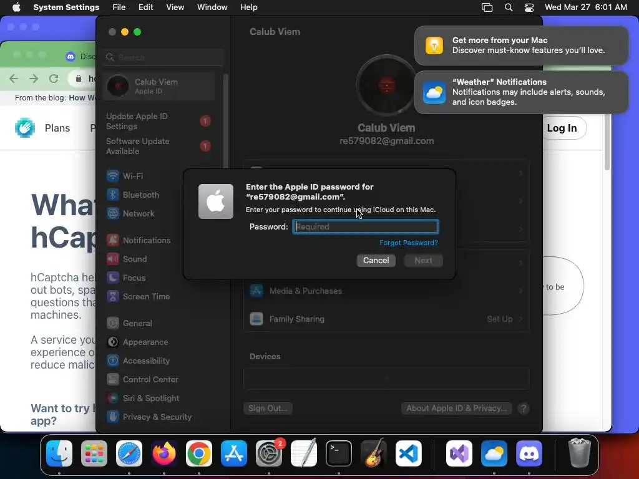
Task: Open GarageBand in the Dock
Action: click(374, 453)
